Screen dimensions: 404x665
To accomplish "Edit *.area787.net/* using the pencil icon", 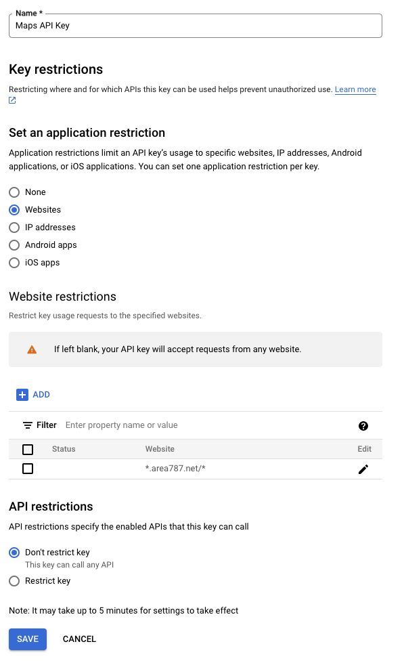I will (364, 469).
